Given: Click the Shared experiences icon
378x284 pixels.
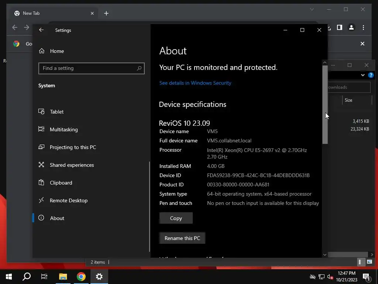Looking at the screenshot, I should (41, 165).
